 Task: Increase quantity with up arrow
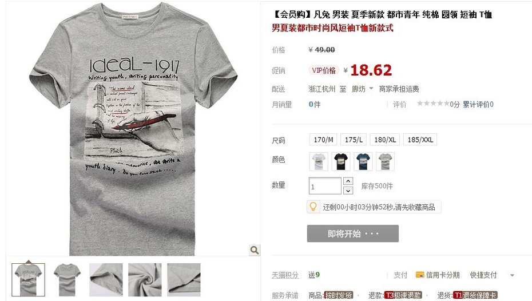348,181
